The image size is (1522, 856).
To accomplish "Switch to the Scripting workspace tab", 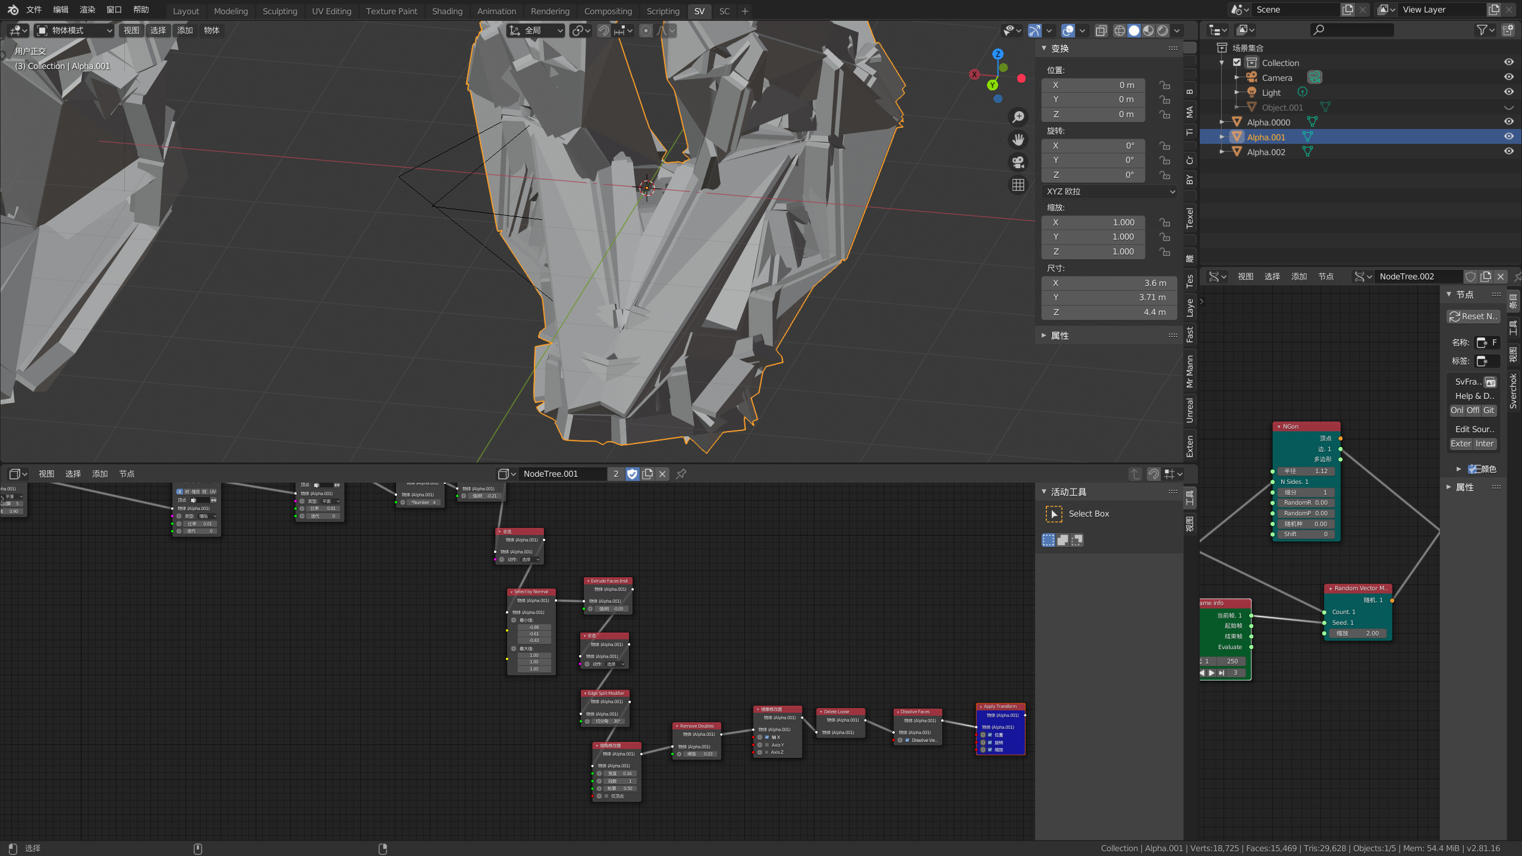I will coord(663,11).
